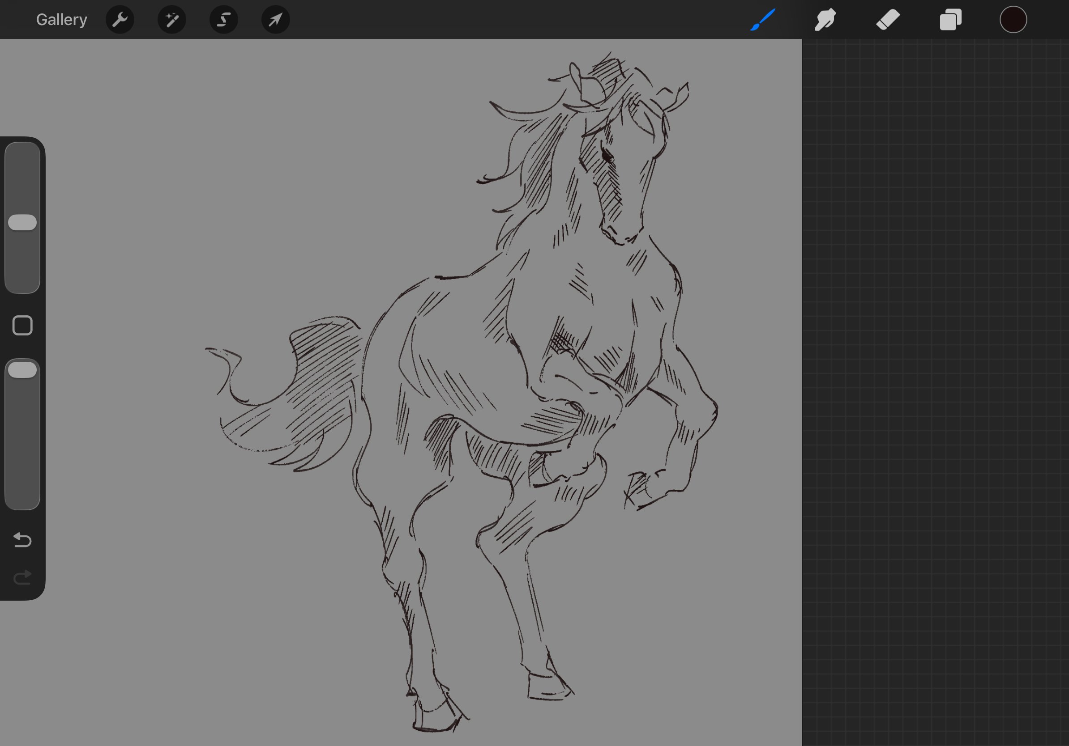Screen dimensions: 1069x746
Task: Tap the square Modify button in sidebar
Action: 22,325
